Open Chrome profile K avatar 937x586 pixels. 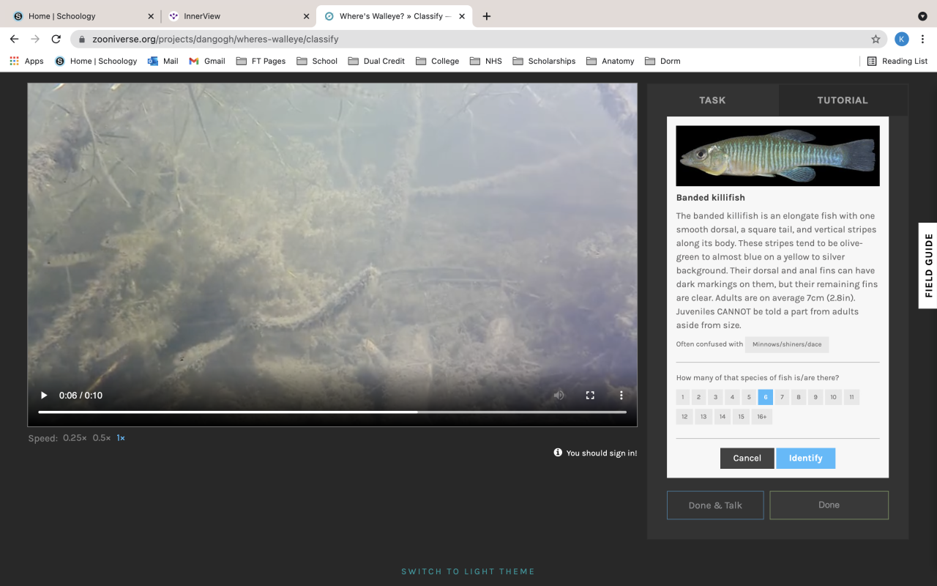[902, 39]
